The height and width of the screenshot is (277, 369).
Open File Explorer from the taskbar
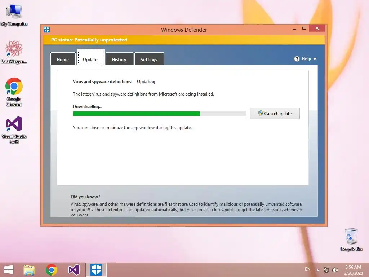tap(29, 270)
